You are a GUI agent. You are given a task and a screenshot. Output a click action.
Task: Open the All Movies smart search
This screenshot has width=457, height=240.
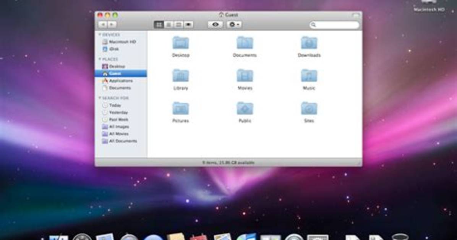click(x=121, y=133)
